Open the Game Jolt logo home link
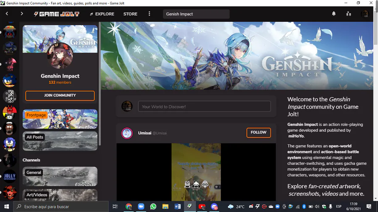 (57, 14)
